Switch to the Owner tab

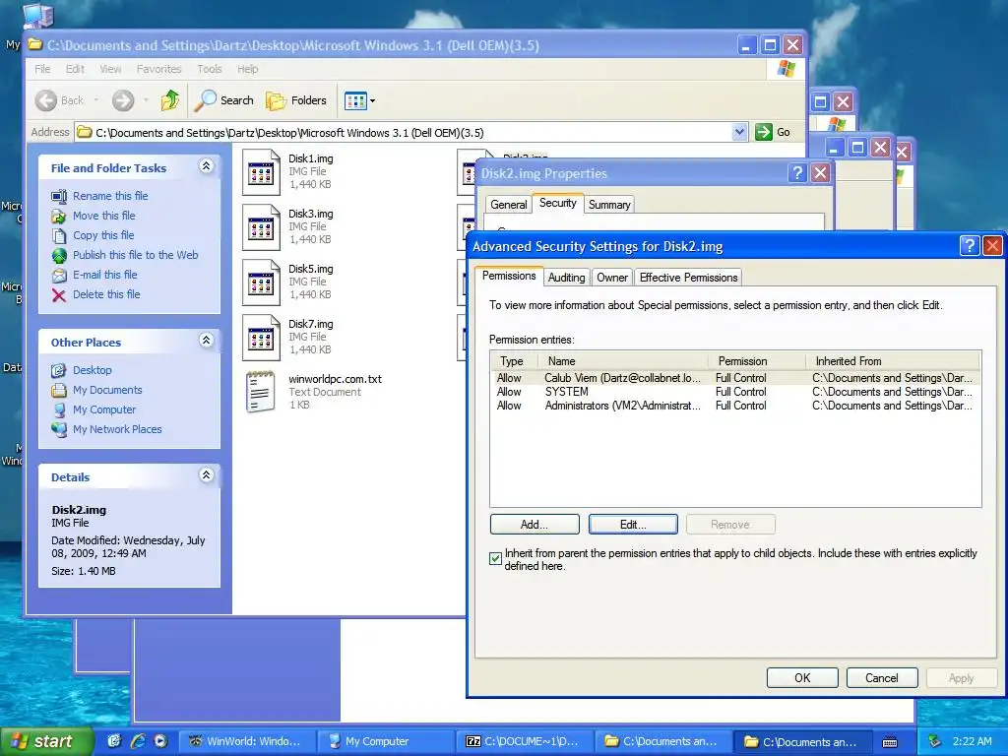click(612, 277)
